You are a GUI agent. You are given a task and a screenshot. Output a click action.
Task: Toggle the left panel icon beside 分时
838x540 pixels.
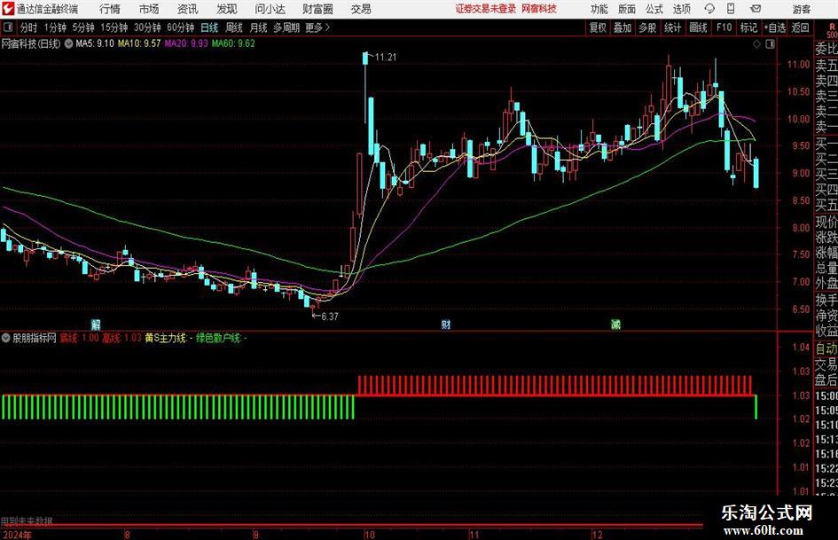point(8,27)
